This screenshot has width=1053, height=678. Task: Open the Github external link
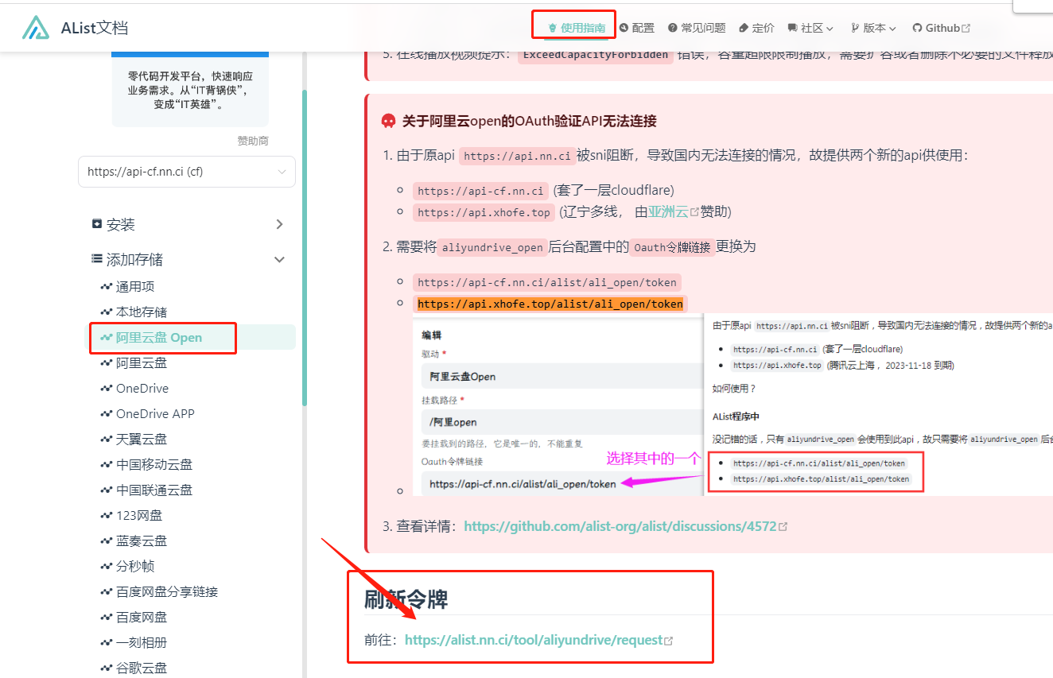pos(941,28)
